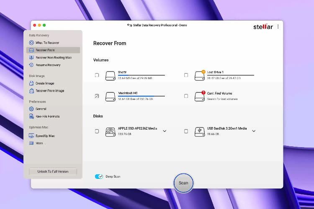Click the Macintosh HD storage usage bar
Screen dimensions: 314x209
(142, 96)
